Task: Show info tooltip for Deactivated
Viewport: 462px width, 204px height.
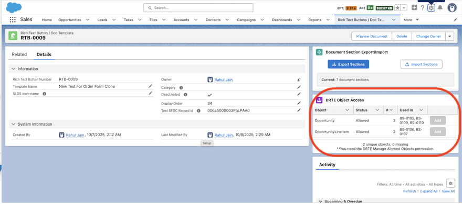Action: [x=185, y=95]
